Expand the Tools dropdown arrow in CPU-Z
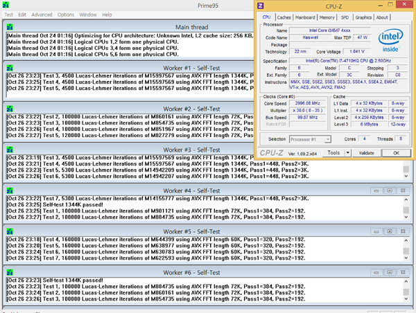 347,153
